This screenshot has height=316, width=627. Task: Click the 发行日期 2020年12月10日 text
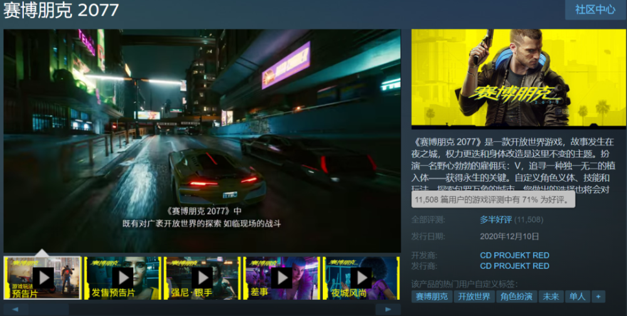pos(509,236)
